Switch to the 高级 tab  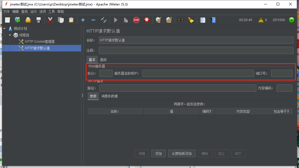103,60
